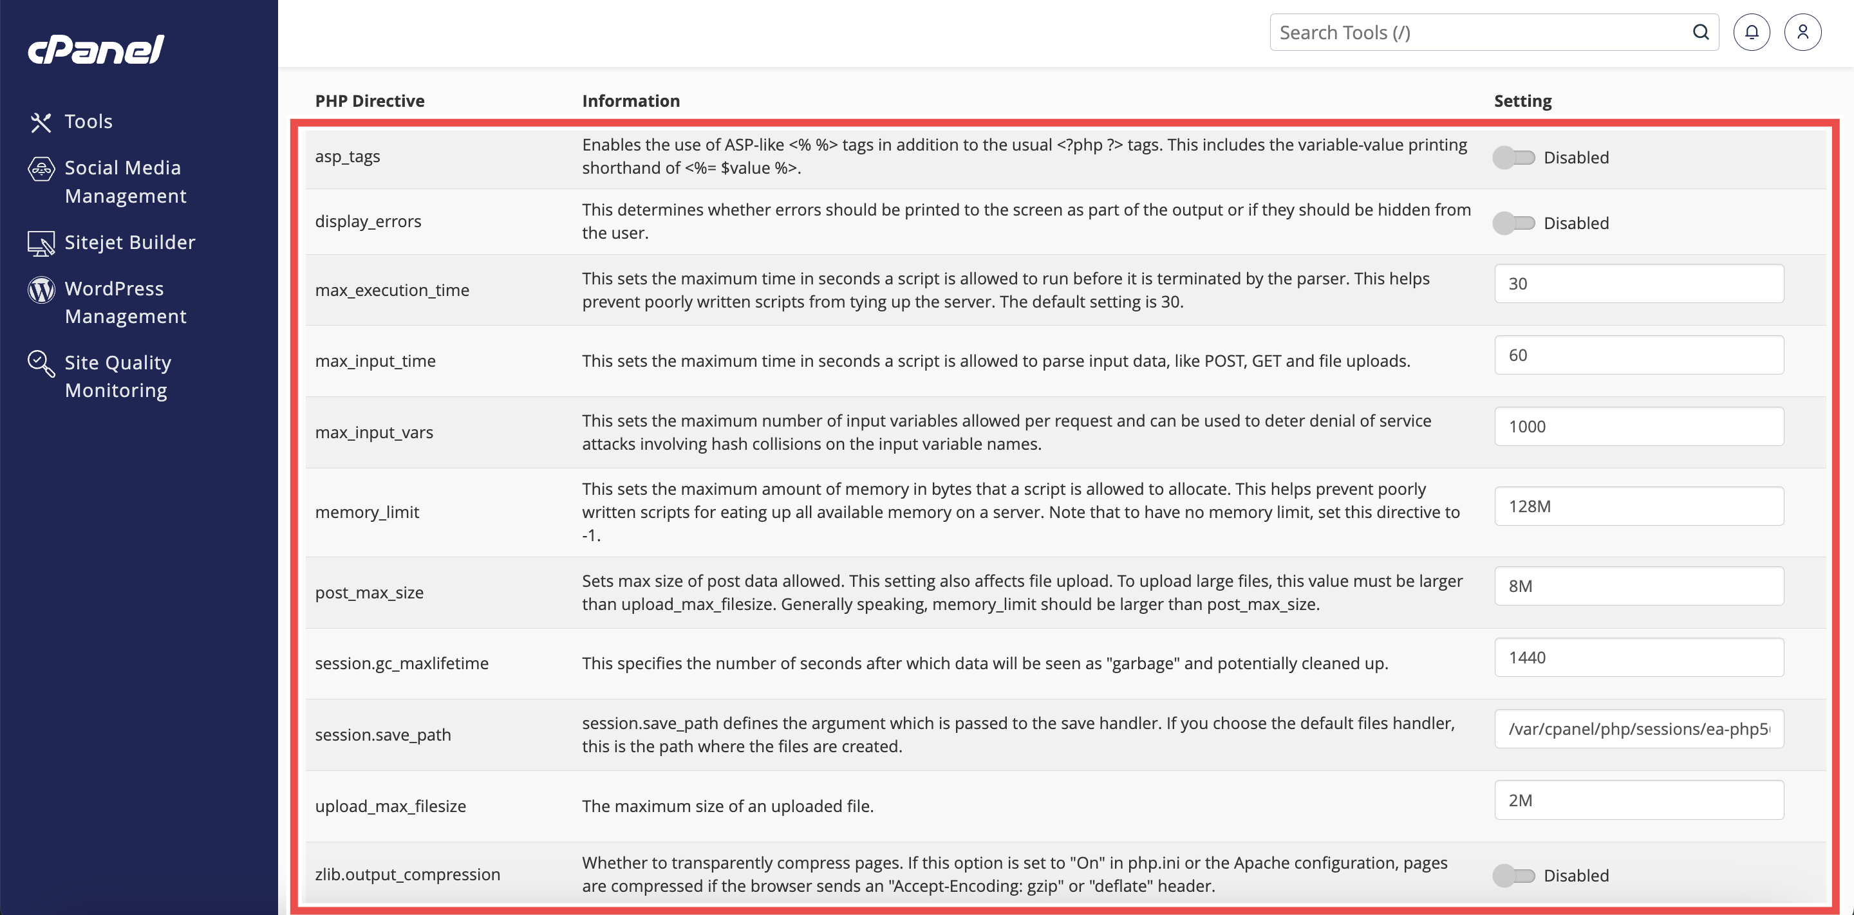Click the memory_limit value field
This screenshot has width=1854, height=915.
click(1638, 506)
